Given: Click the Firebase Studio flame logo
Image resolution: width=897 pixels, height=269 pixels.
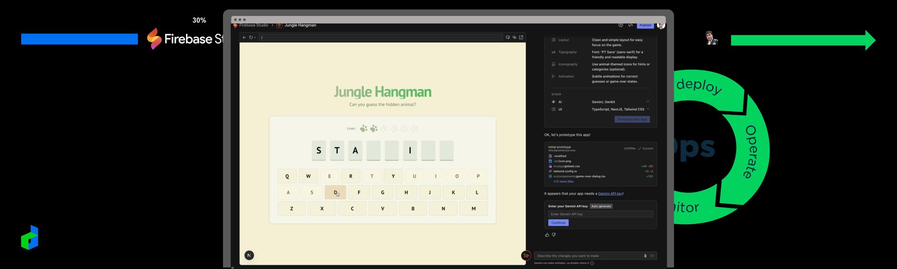Looking at the screenshot, I should [x=235, y=25].
